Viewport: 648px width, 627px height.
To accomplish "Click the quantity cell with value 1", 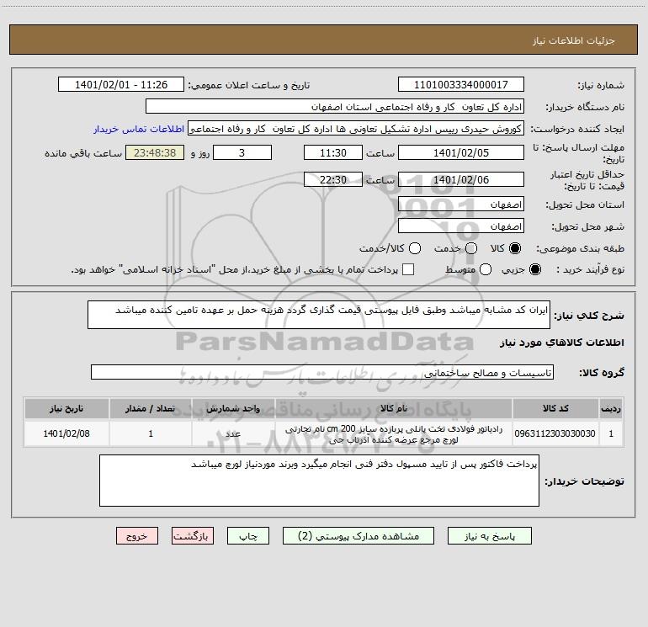I will (151, 433).
